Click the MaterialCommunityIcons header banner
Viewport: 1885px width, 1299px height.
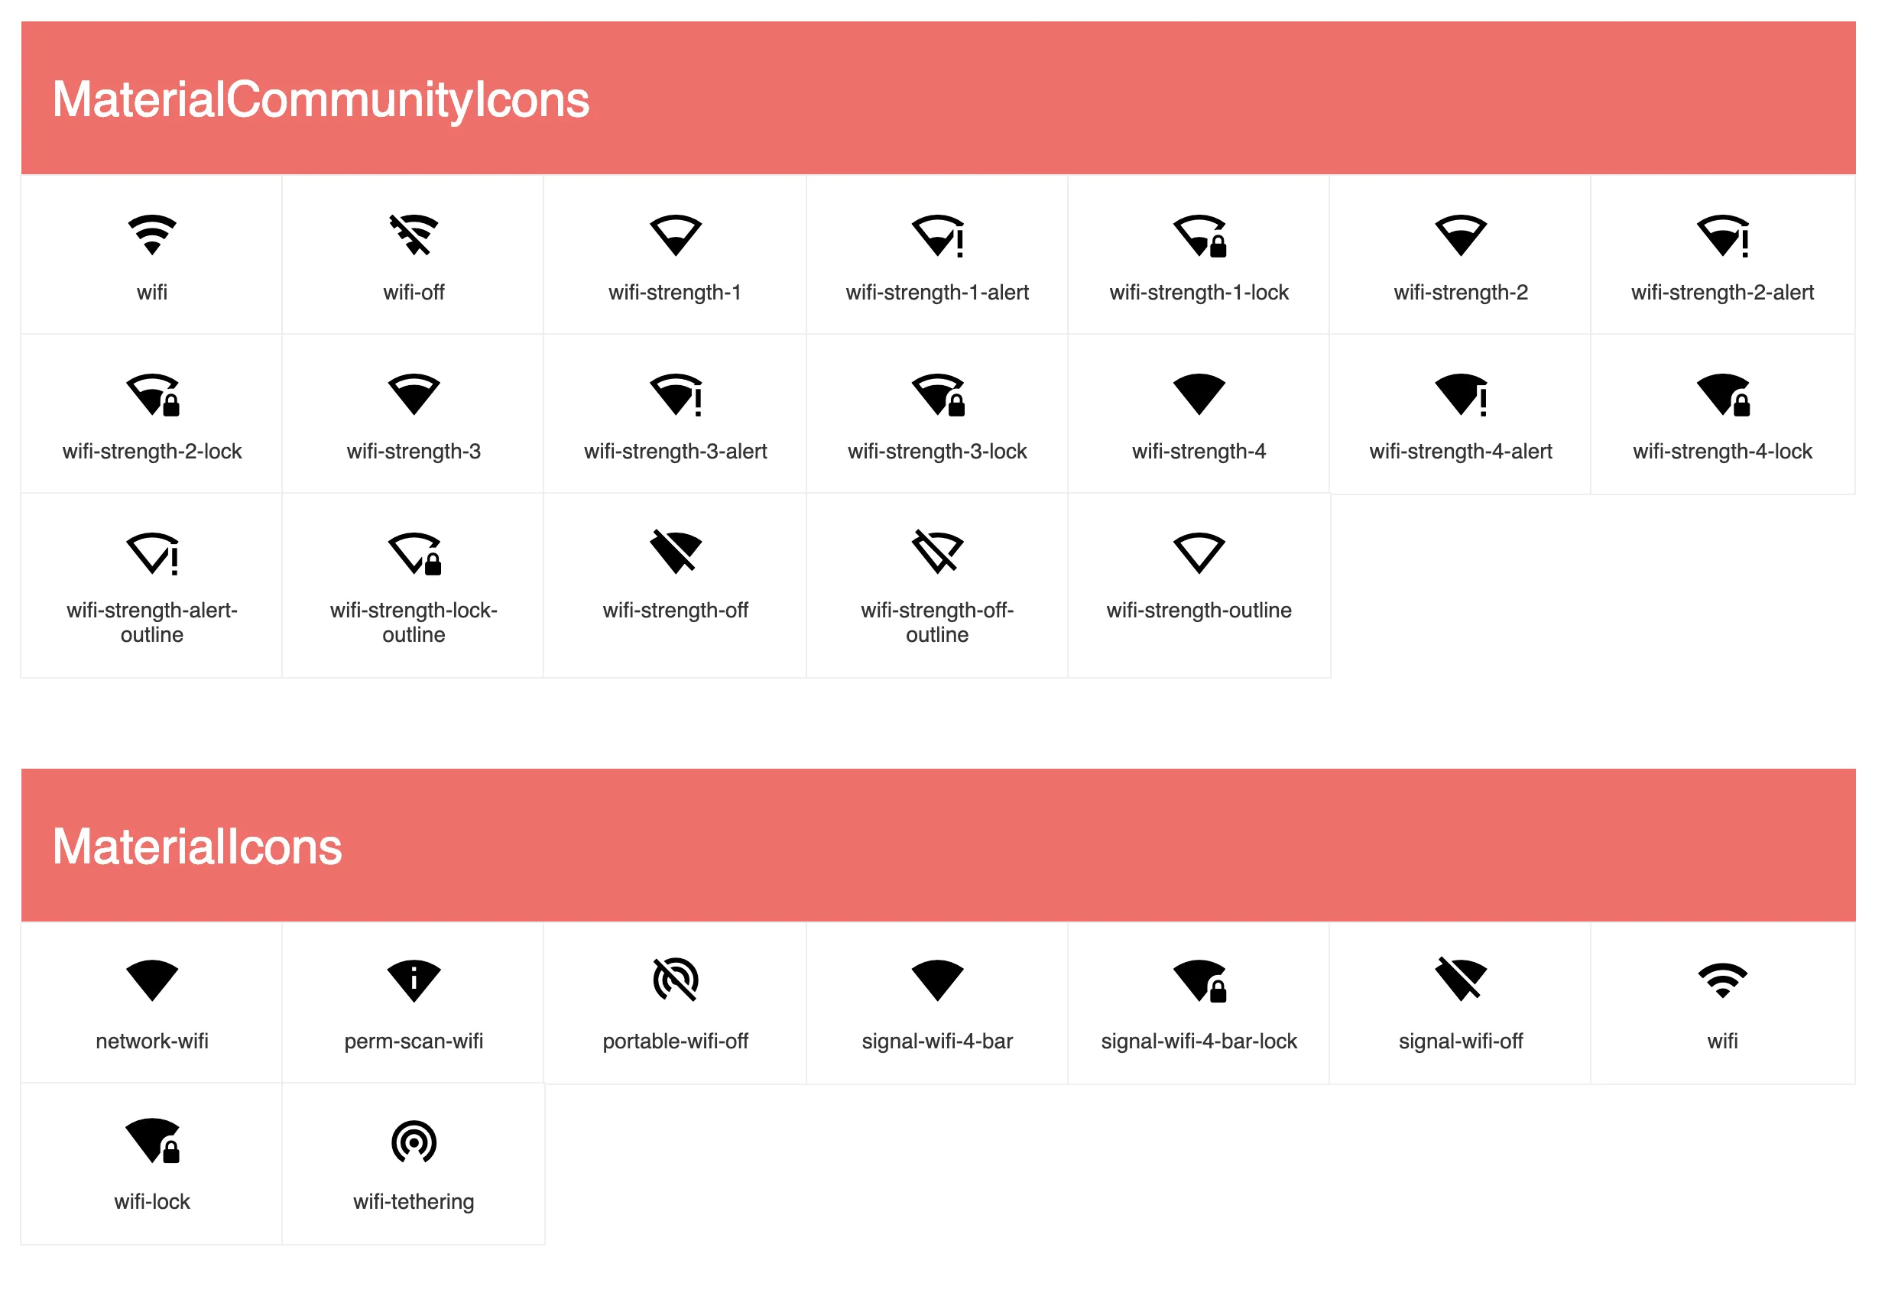(x=937, y=98)
